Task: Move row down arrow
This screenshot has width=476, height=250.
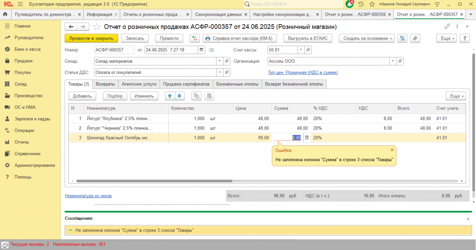Action: click(x=179, y=96)
